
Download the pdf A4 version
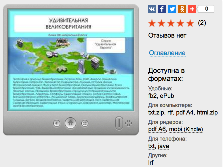(x=185, y=112)
